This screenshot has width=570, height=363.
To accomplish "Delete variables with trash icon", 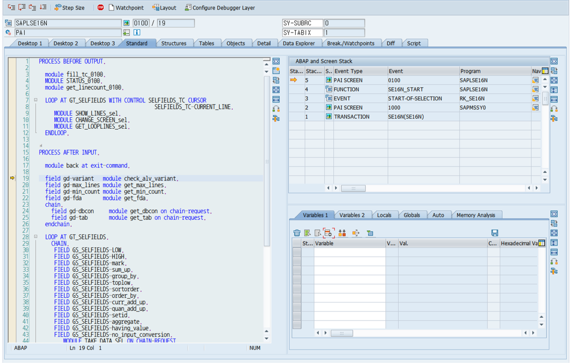I will (297, 233).
